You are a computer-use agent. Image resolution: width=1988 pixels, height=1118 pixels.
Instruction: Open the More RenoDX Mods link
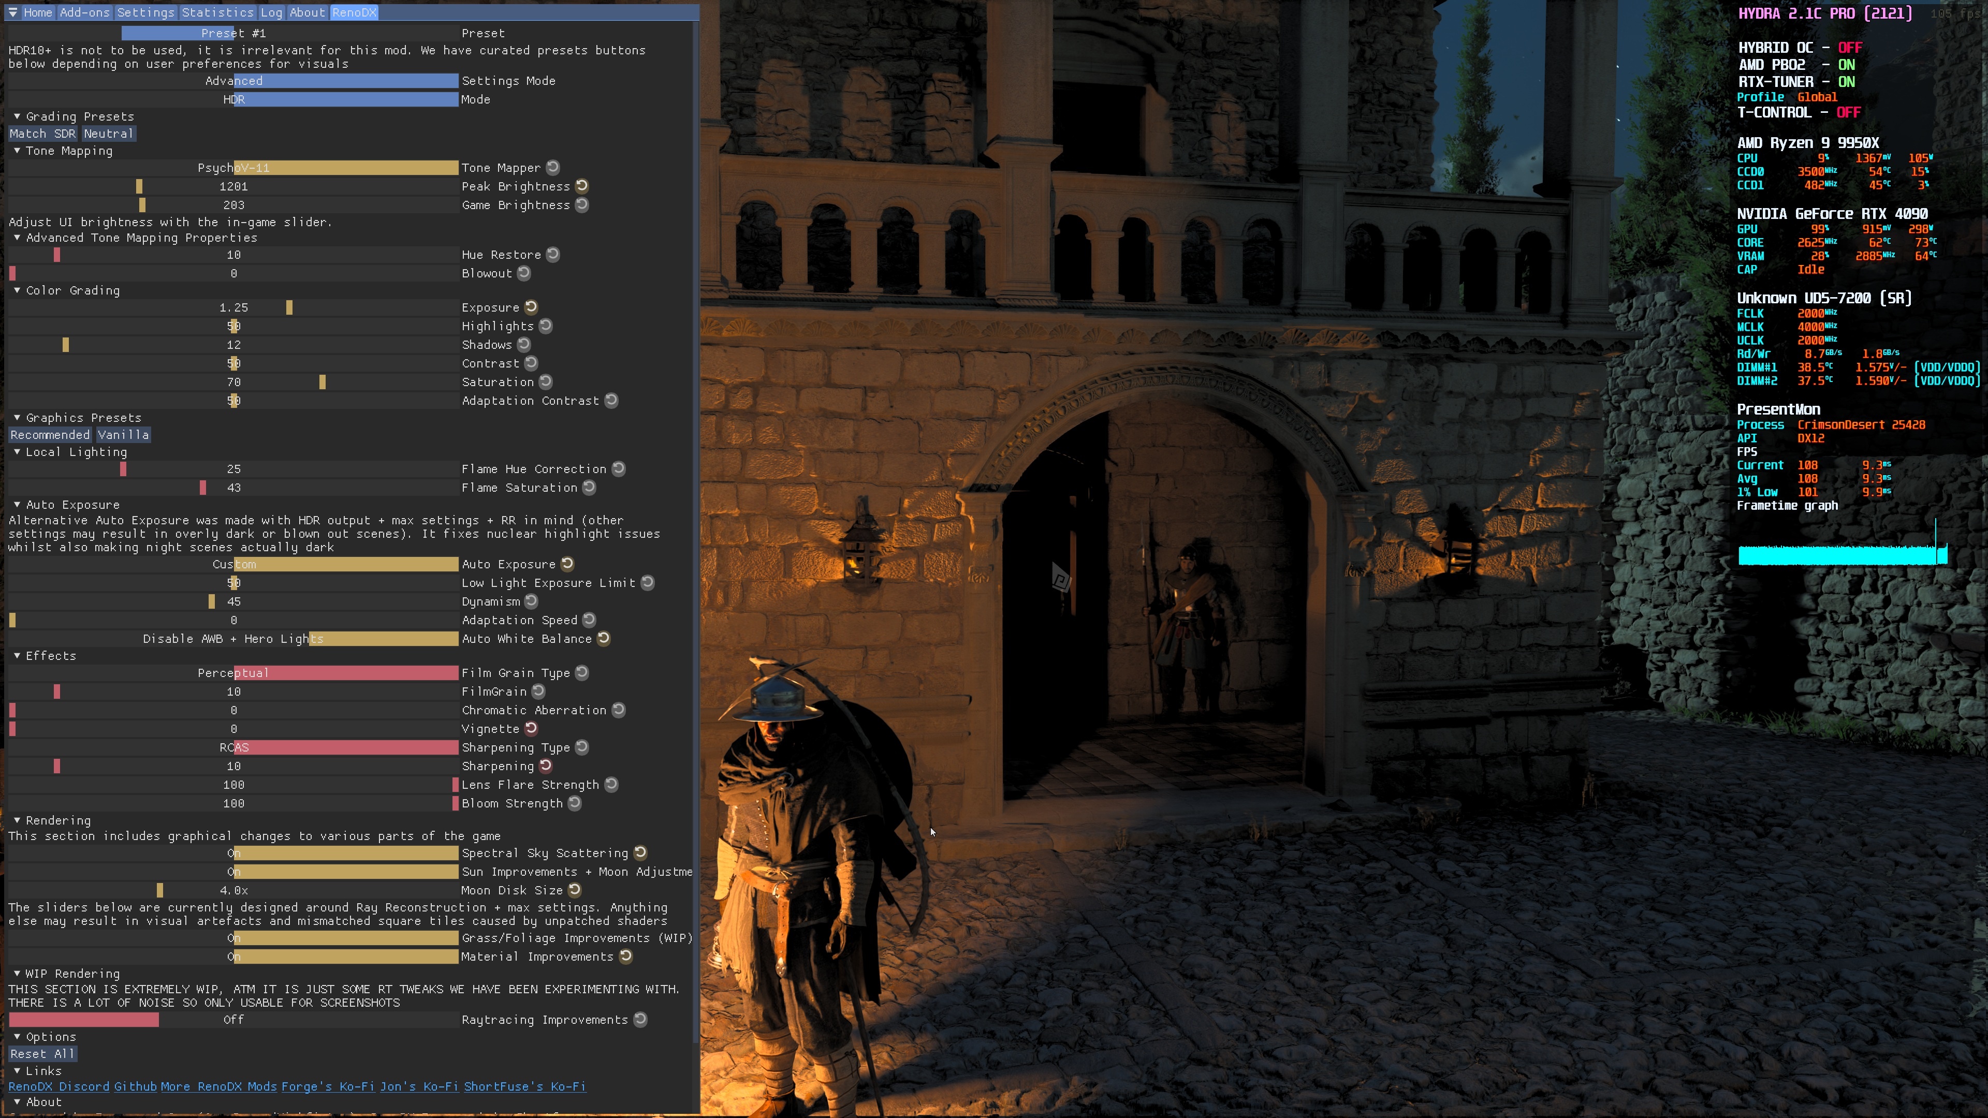click(x=218, y=1086)
